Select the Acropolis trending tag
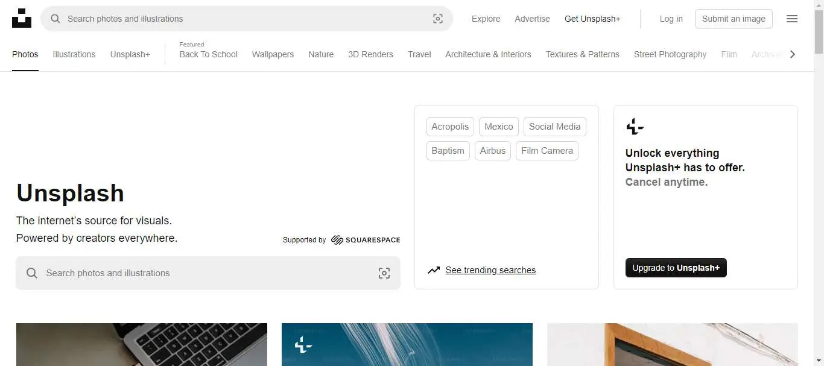Screen dimensions: 824x366 click(x=450, y=127)
